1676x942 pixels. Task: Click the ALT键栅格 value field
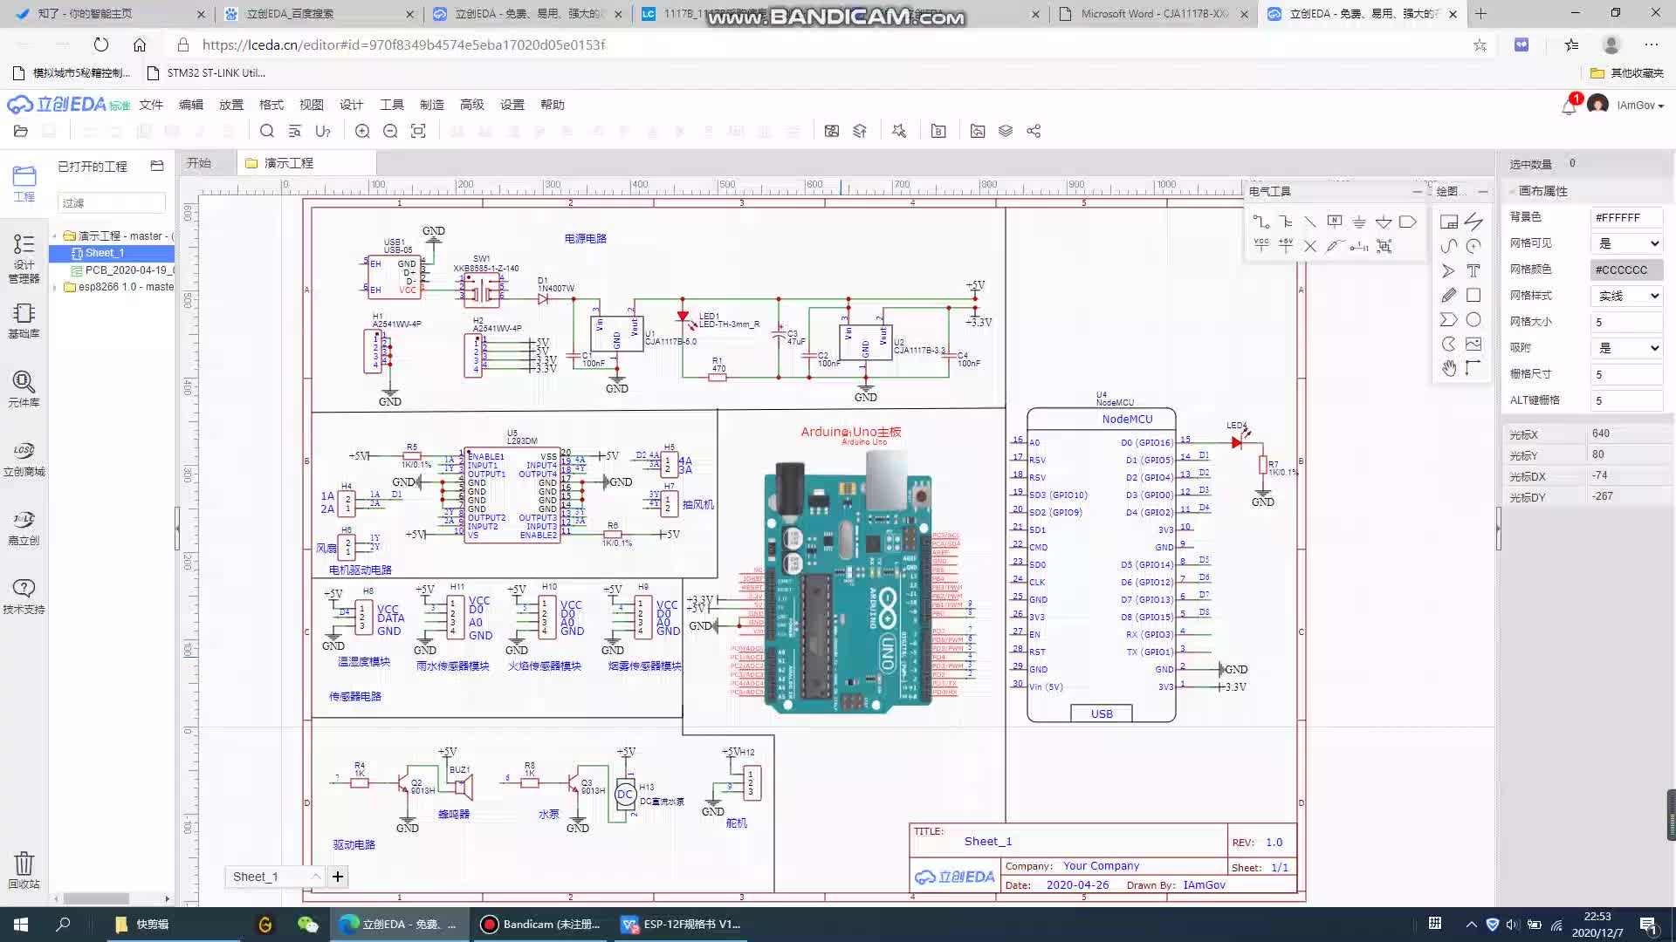[x=1627, y=400]
